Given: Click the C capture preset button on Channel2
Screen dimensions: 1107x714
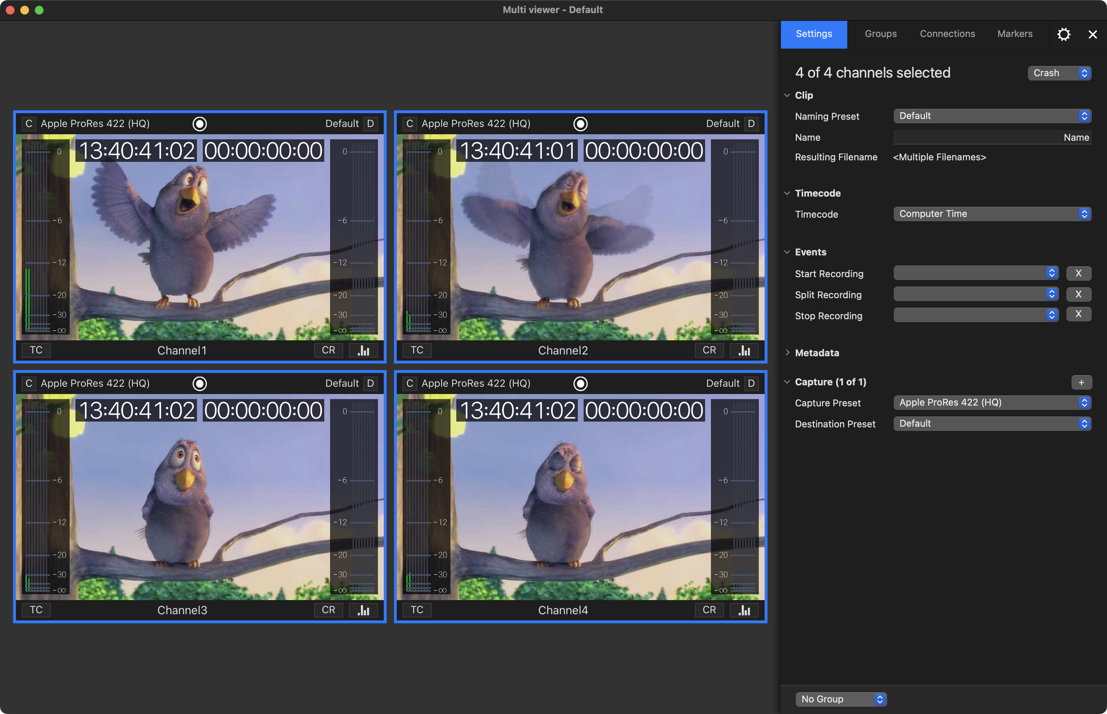Looking at the screenshot, I should (410, 124).
